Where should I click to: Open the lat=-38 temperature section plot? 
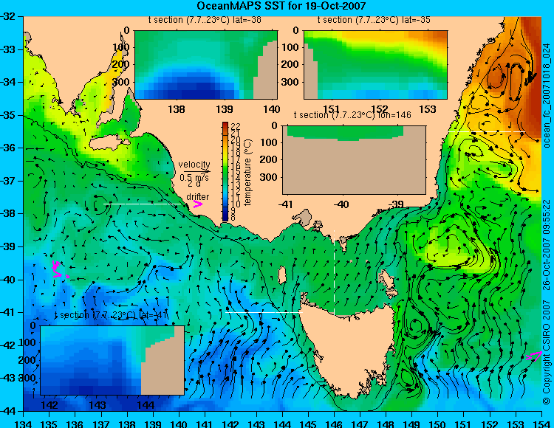pyautogui.click(x=206, y=65)
